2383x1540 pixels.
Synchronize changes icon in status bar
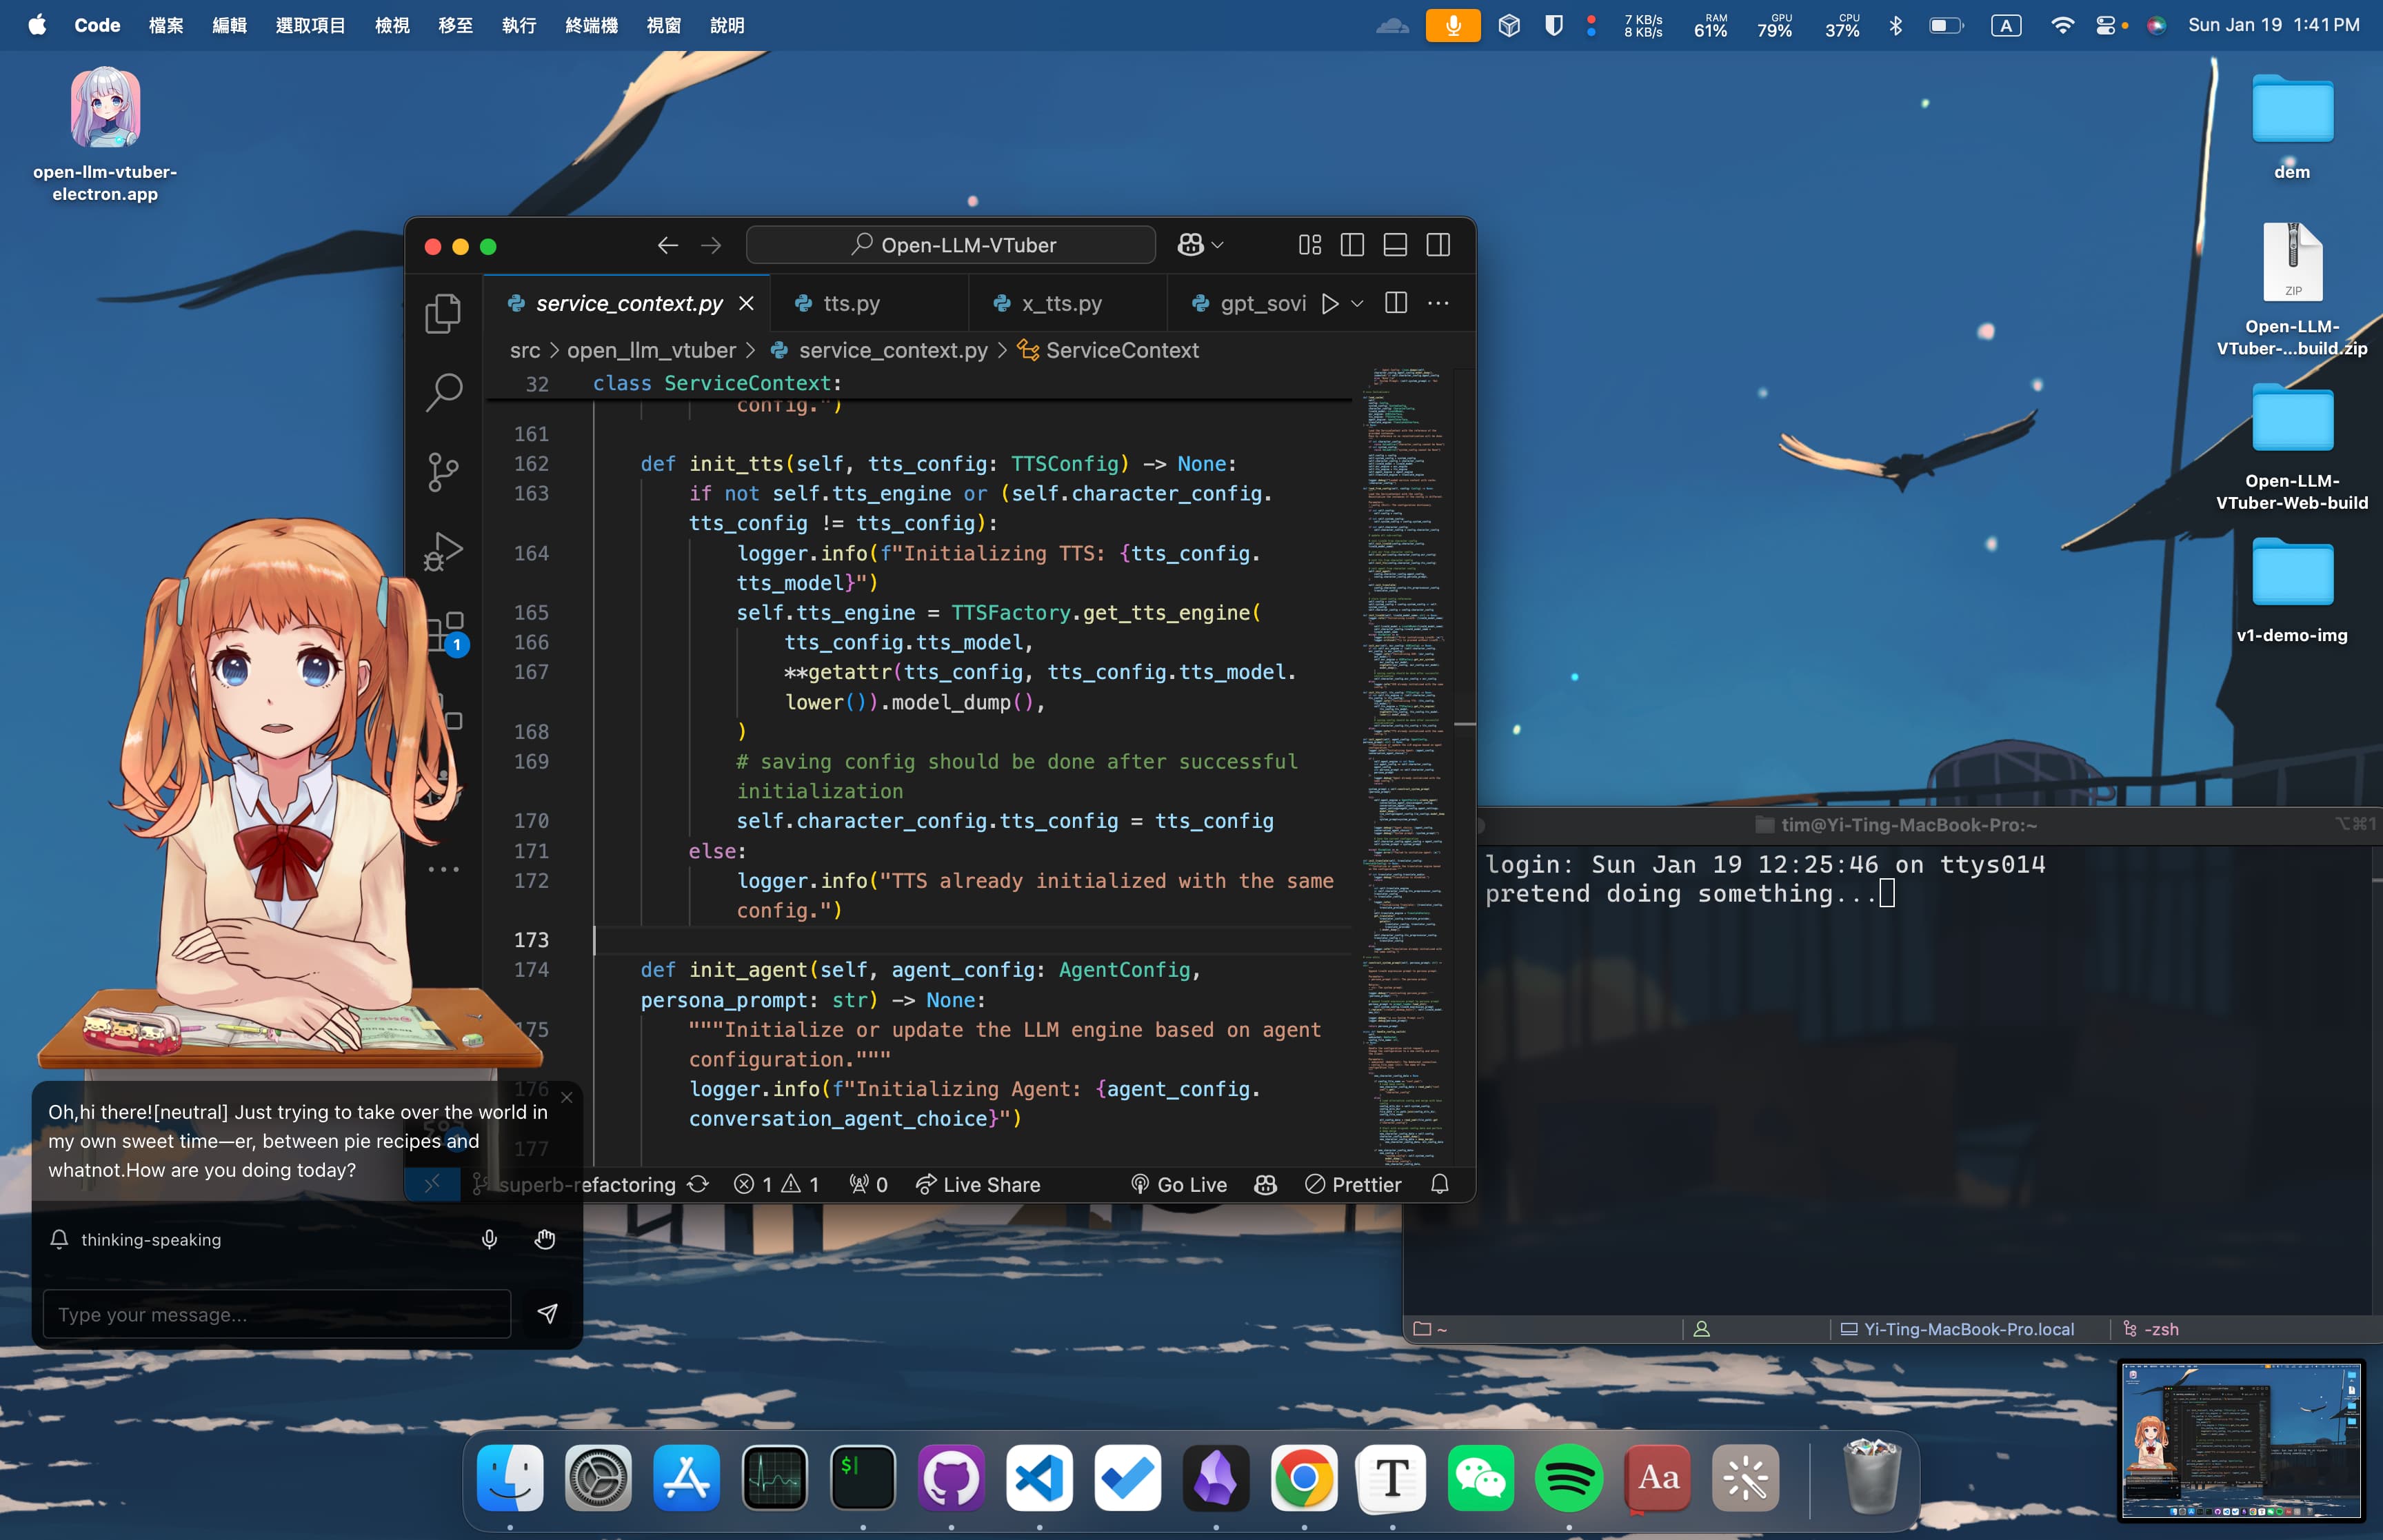click(698, 1184)
